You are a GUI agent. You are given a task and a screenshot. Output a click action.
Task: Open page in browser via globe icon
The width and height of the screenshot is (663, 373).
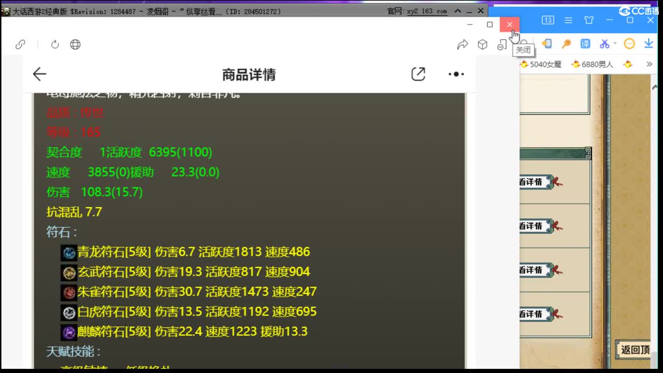coord(75,45)
